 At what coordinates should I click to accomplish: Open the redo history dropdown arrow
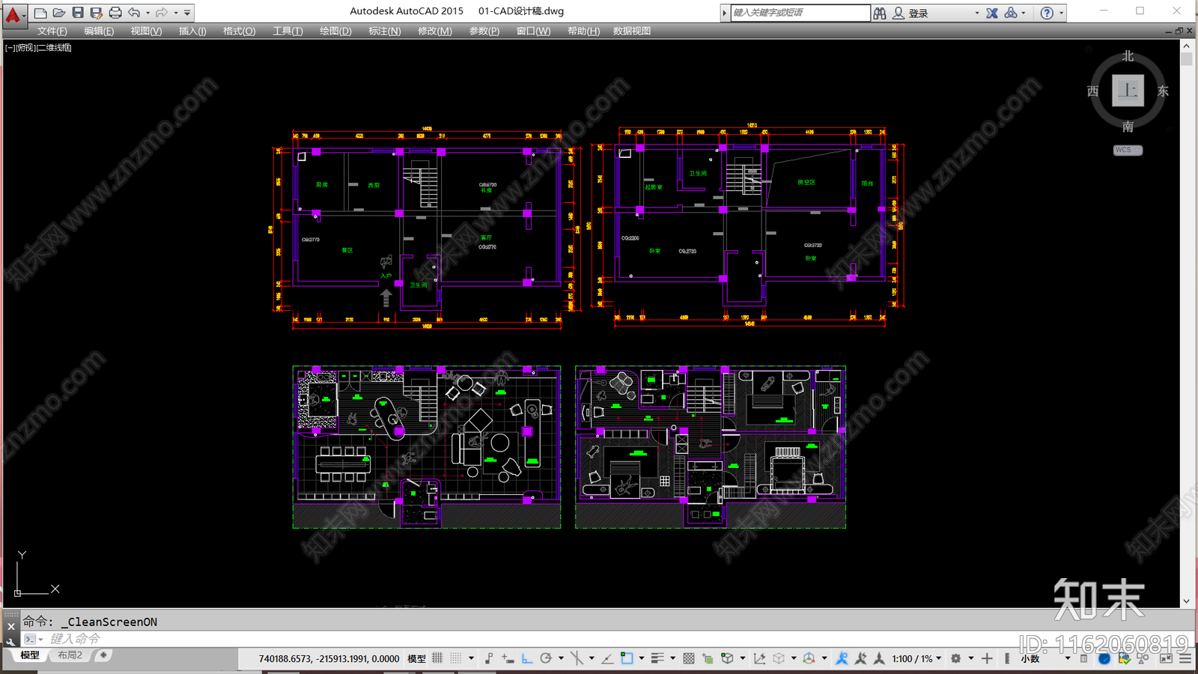pyautogui.click(x=176, y=13)
